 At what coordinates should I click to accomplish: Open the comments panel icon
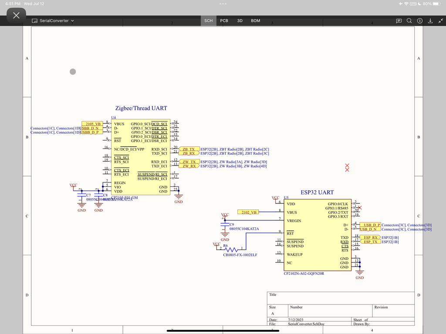coord(399,21)
